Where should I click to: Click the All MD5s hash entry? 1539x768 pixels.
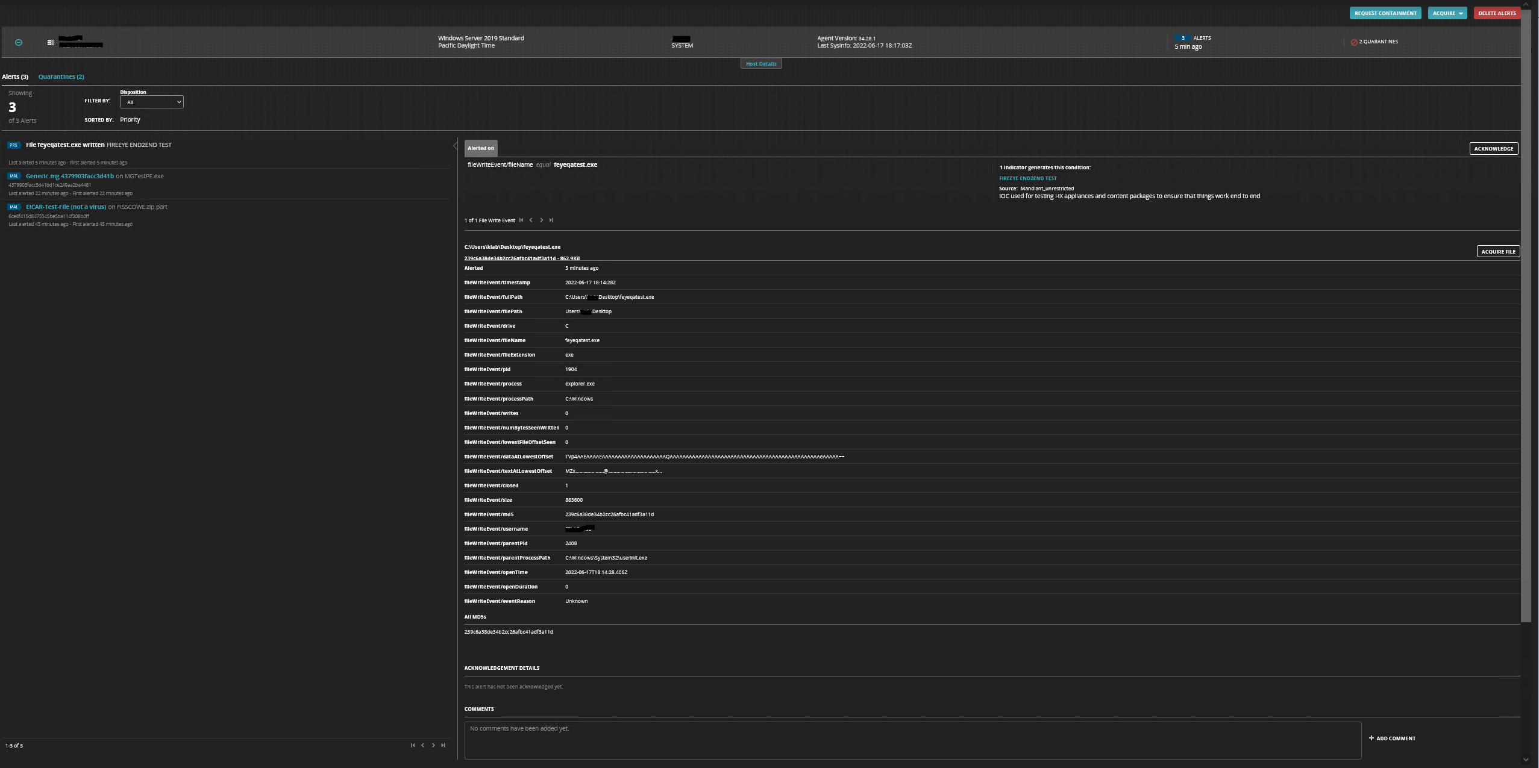pos(509,632)
